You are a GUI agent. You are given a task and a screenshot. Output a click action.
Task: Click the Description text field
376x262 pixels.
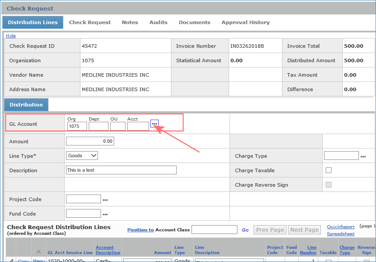[x=121, y=170]
